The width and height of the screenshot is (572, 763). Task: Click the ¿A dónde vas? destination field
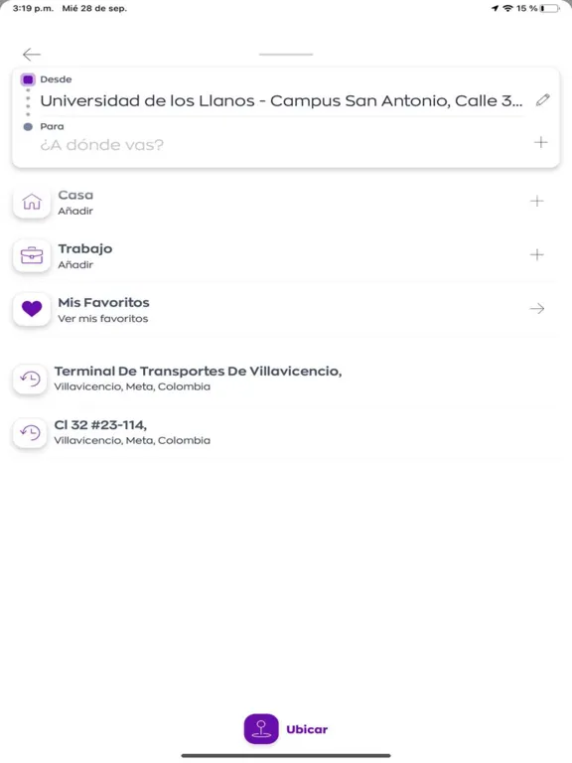pyautogui.click(x=282, y=144)
